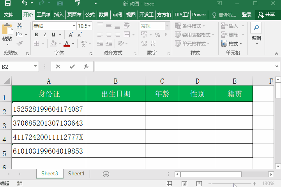
Task: Decrease font size with small A
Action: [x=80, y=35]
